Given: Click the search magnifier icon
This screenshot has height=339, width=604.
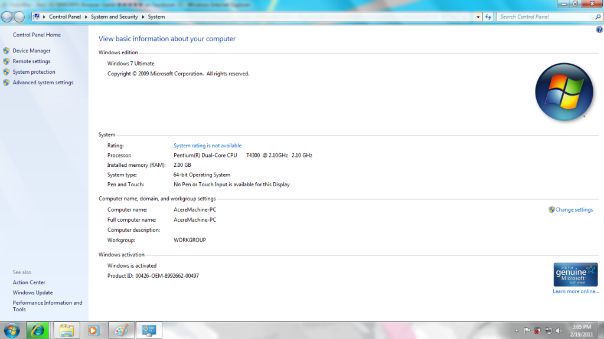Looking at the screenshot, I should pos(598,17).
